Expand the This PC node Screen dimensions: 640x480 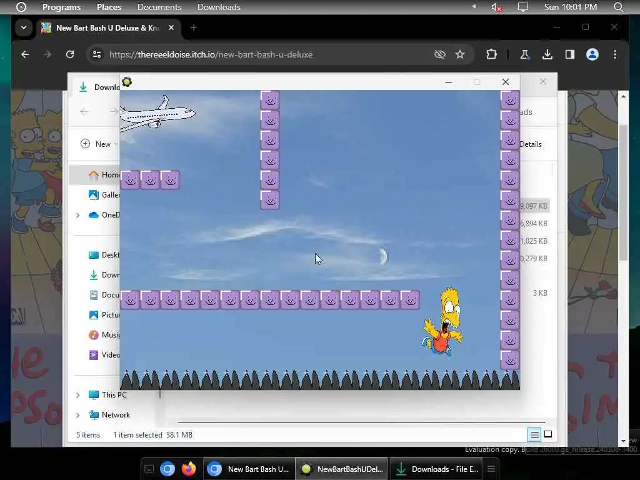[78, 395]
